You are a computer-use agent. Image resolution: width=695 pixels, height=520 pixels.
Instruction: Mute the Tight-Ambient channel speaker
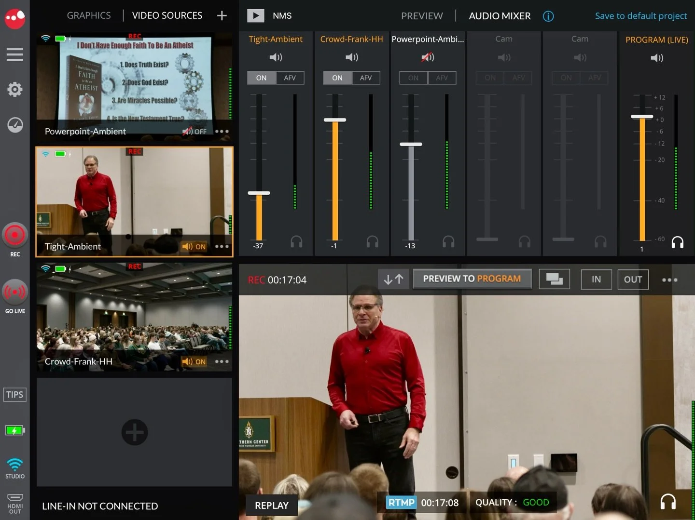pyautogui.click(x=276, y=57)
